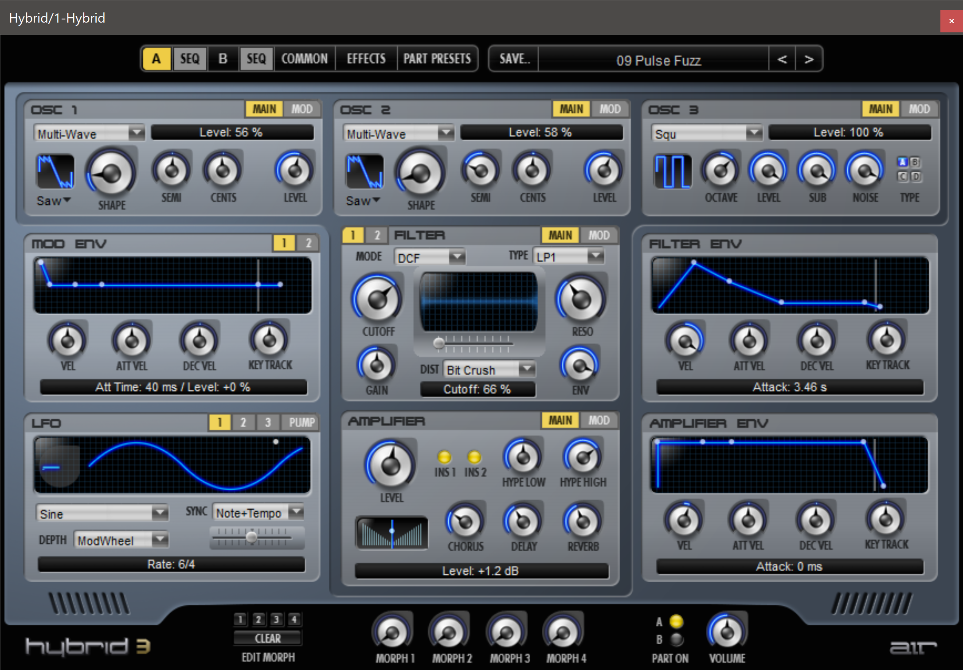The image size is (963, 670).
Task: Open the LFO Sine waveform dropdown
Action: point(102,514)
